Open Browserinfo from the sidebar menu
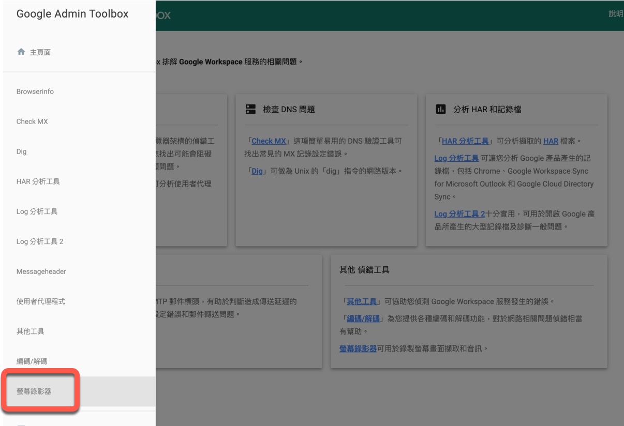The height and width of the screenshot is (426, 624). [35, 92]
